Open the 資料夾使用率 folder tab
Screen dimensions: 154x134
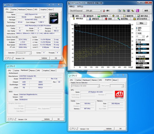(x=140, y=19)
